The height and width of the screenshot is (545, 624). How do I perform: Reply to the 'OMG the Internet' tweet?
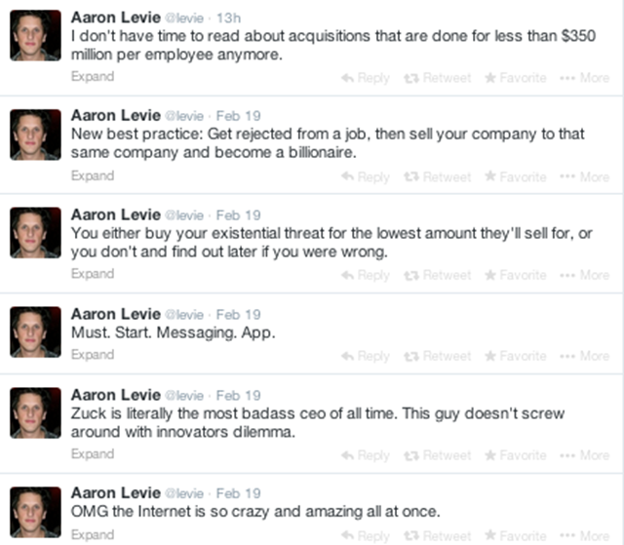click(x=366, y=535)
